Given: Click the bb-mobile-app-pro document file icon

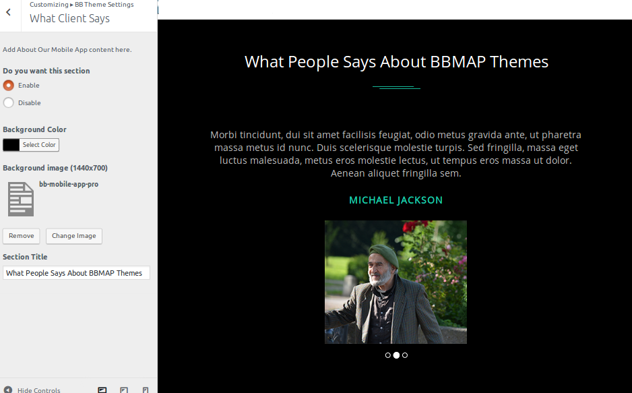Looking at the screenshot, I should 20,199.
